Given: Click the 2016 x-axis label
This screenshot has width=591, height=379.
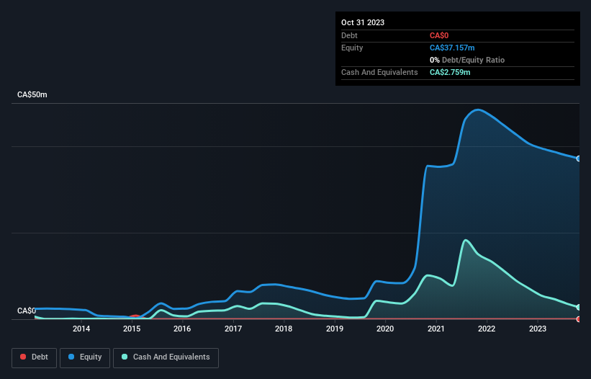Looking at the screenshot, I should (x=182, y=329).
